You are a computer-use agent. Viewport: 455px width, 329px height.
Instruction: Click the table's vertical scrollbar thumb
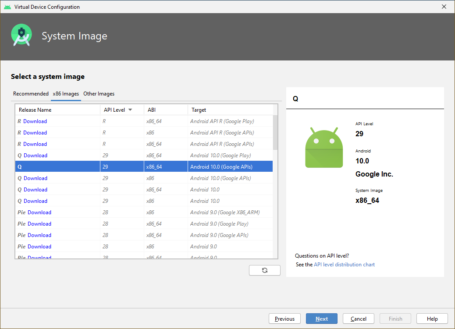275,133
